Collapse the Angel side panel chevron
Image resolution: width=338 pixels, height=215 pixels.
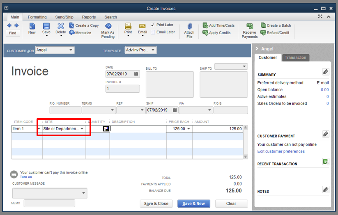pyautogui.click(x=257, y=49)
